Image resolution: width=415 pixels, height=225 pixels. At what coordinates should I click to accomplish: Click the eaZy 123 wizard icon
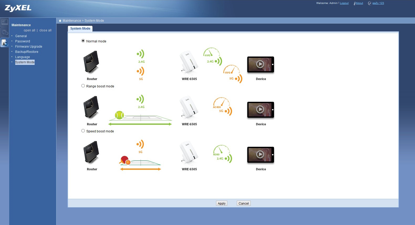pyautogui.click(x=370, y=3)
